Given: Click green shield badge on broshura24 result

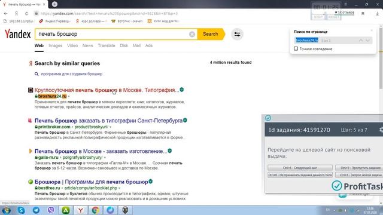Looking at the screenshot, I should pyautogui.click(x=182, y=90).
